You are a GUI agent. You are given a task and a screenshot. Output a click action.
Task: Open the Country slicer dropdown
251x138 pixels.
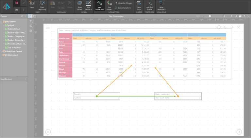tap(118, 98)
